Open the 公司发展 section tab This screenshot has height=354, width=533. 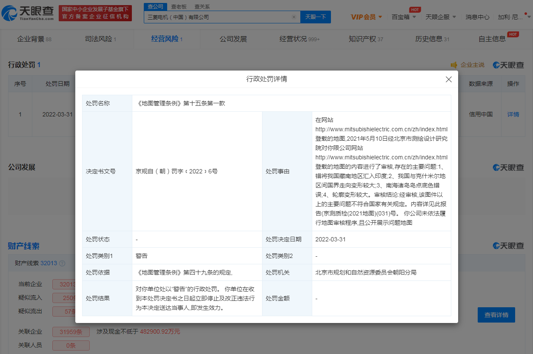click(x=233, y=39)
